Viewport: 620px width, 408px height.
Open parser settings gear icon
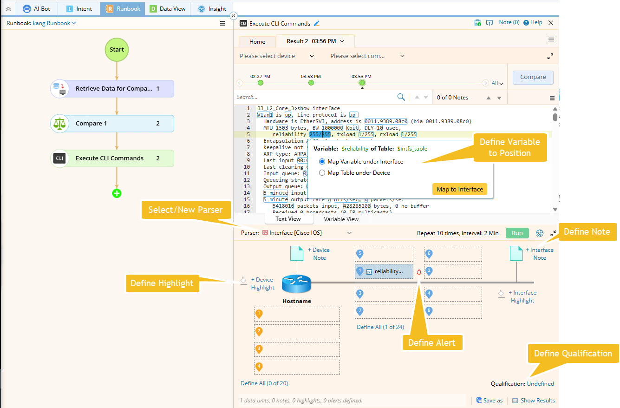[539, 233]
